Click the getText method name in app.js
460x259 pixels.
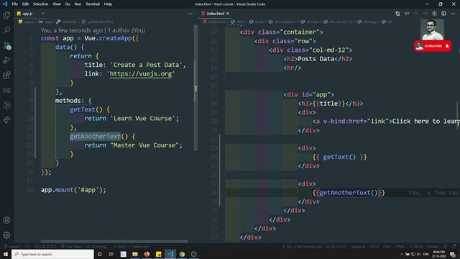(83, 109)
